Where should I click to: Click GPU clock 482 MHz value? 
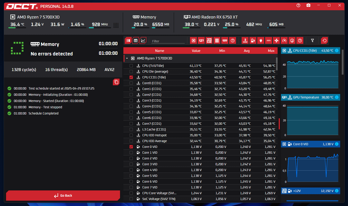coord(254,24)
